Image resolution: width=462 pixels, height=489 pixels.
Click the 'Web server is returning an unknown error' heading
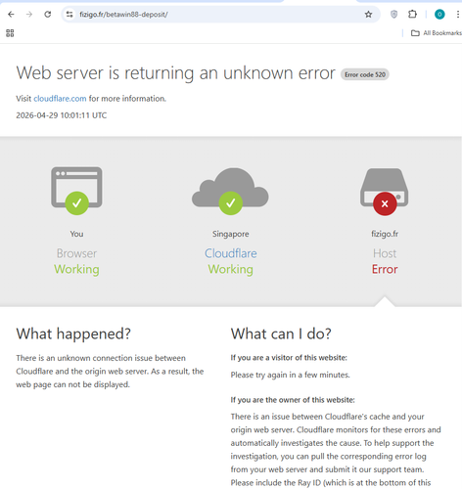pos(176,73)
